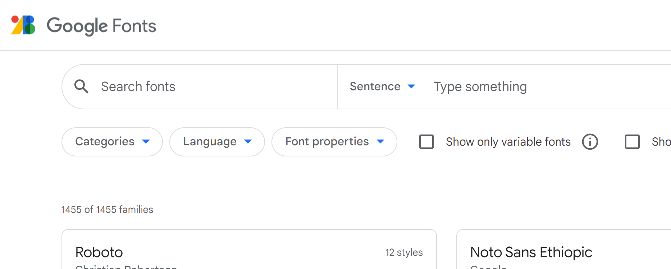Click the blue caret in Categories filter
The width and height of the screenshot is (671, 269).
click(x=146, y=142)
